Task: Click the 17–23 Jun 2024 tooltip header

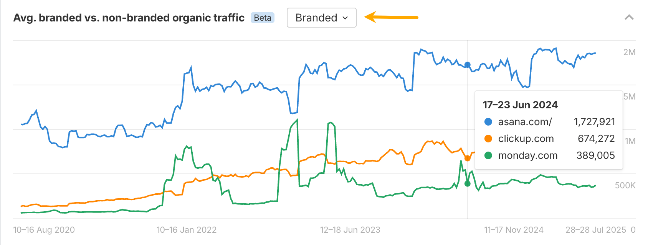Action: pyautogui.click(x=521, y=105)
